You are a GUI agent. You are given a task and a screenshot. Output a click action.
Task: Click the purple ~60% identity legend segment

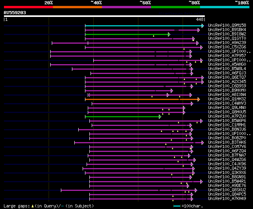coord(126,7)
